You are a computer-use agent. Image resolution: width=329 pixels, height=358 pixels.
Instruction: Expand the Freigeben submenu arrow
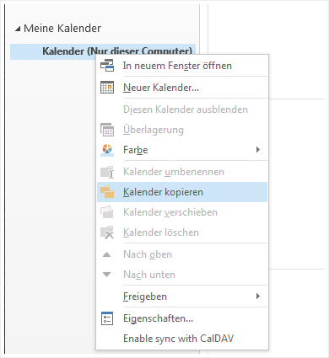(258, 297)
